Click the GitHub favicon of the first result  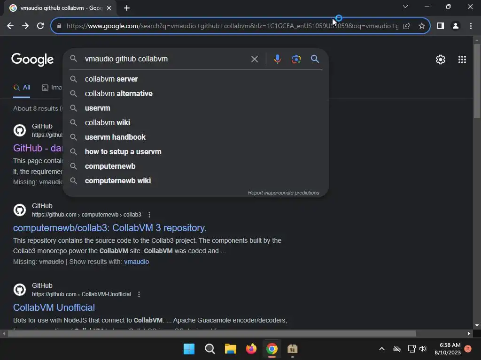[20, 130]
